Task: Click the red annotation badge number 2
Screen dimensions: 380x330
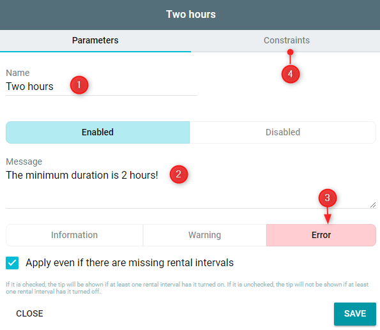Action: (x=179, y=174)
